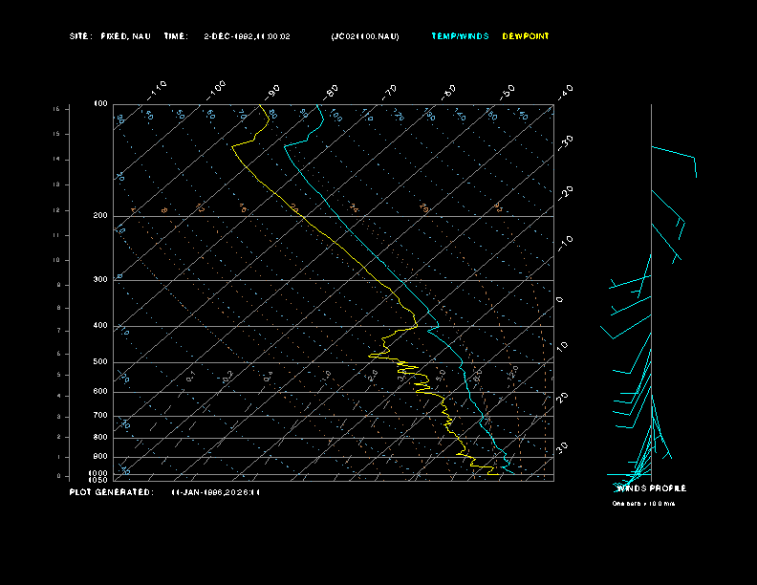Screen dimensions: 757x585
Task: Click the "-80" slanted temperature label
Action: pos(331,91)
